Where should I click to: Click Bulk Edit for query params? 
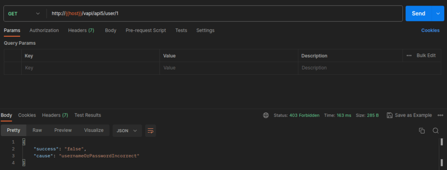(426, 56)
